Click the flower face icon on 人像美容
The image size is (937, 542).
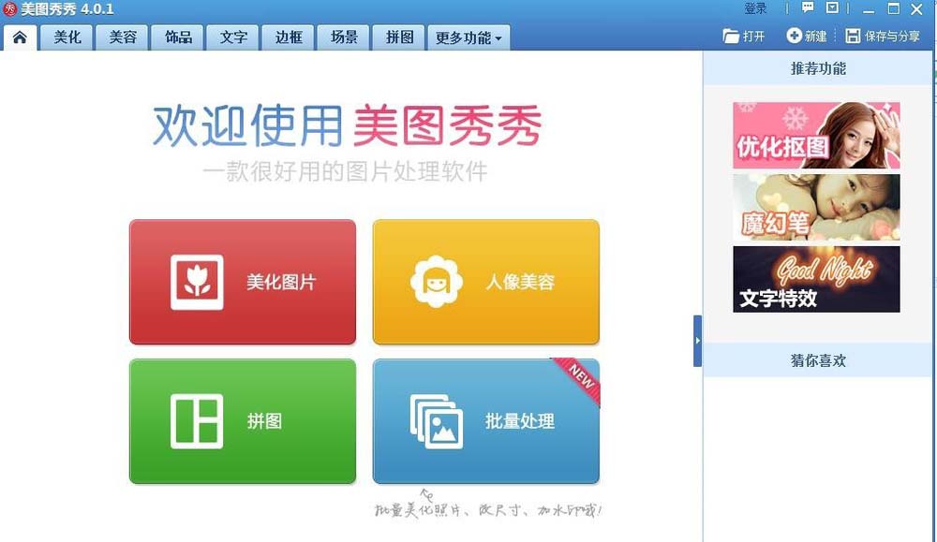pos(437,282)
